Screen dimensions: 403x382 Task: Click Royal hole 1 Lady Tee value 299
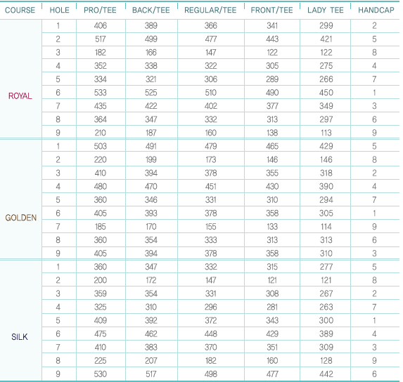pos(326,26)
